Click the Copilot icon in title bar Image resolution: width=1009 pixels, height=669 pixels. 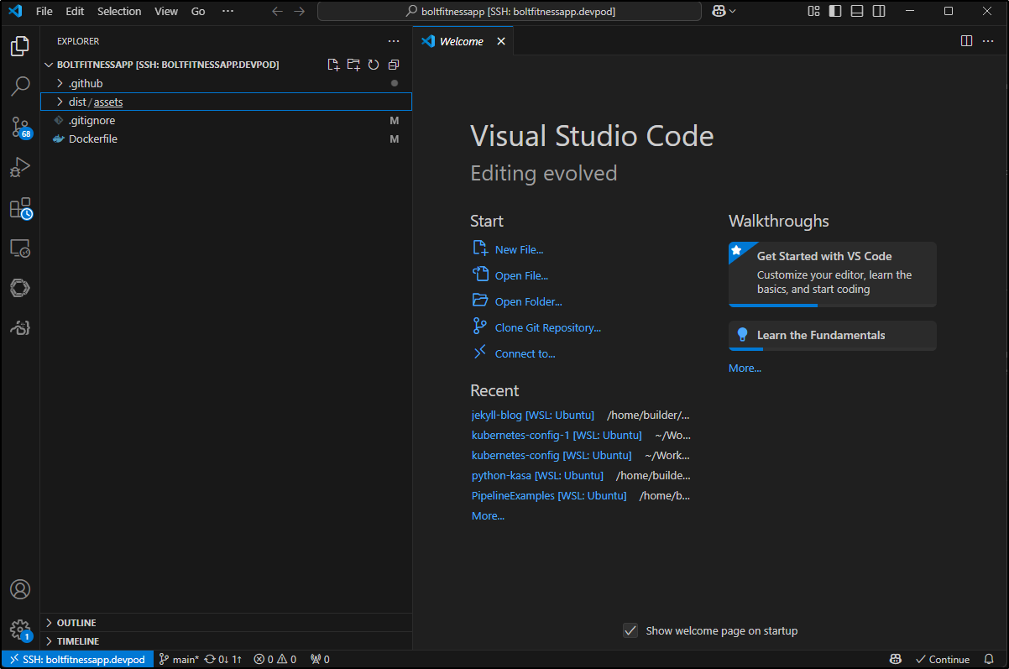point(719,11)
